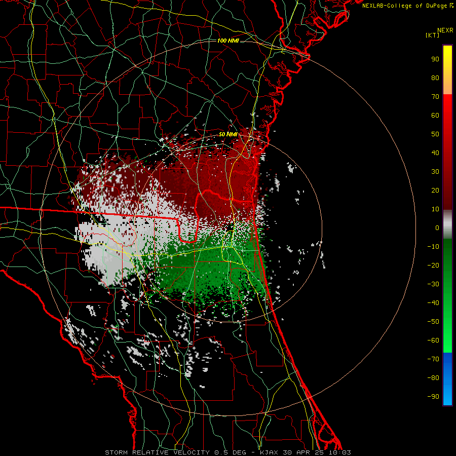Click the -30 value on the velocity scale

(x=433, y=284)
